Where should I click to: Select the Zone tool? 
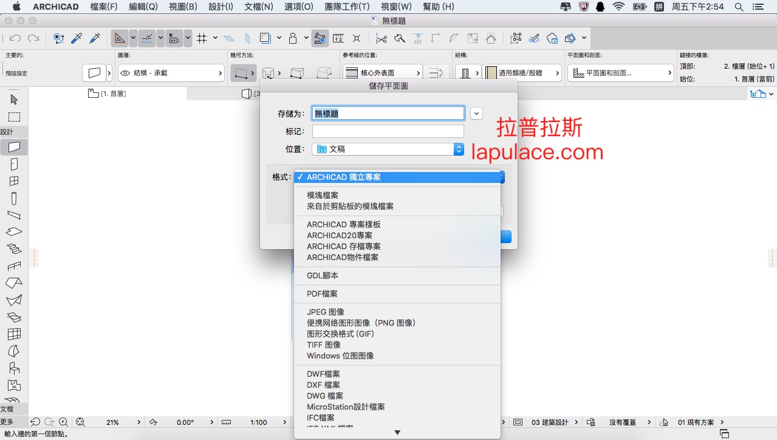[x=14, y=385]
